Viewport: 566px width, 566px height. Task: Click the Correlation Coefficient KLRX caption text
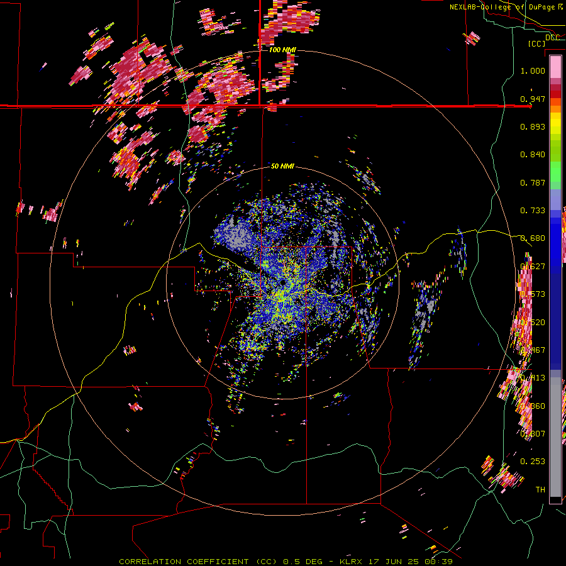coord(286,562)
